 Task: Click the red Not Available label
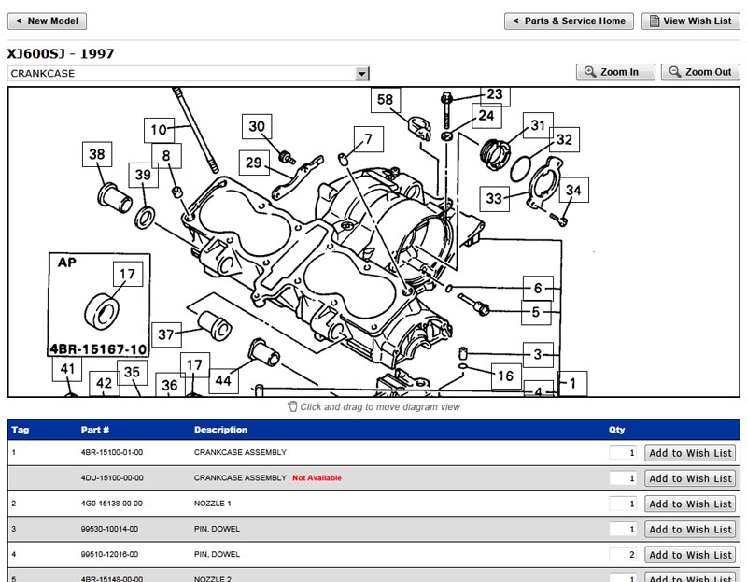click(x=317, y=477)
